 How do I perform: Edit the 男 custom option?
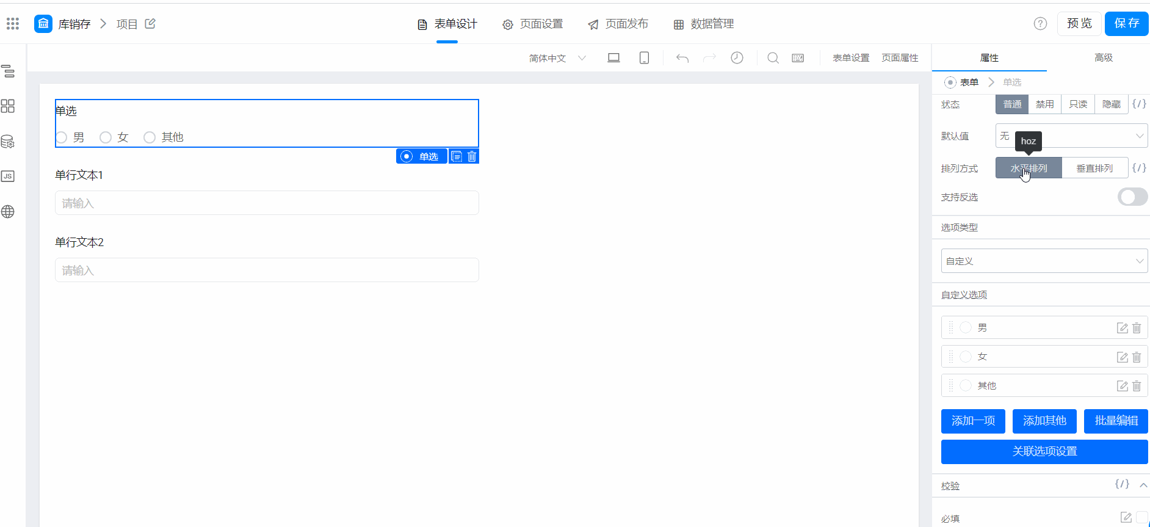click(x=1122, y=329)
